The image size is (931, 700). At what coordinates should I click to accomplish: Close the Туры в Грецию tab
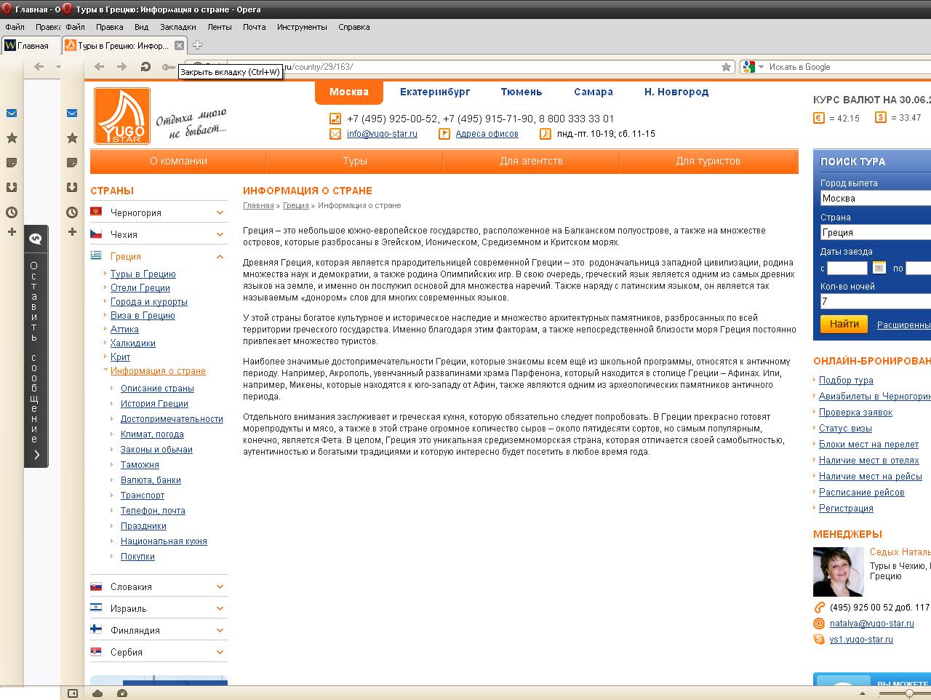tap(180, 45)
